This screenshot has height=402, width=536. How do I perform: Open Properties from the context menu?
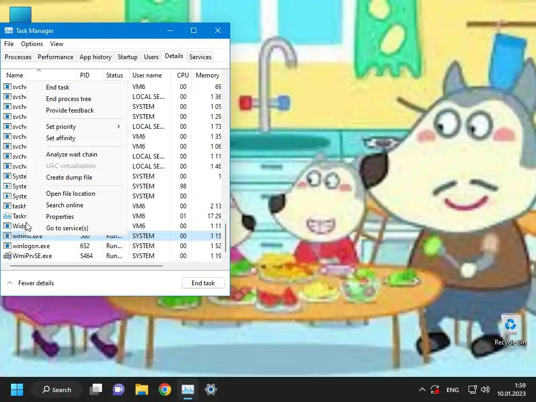coord(60,217)
